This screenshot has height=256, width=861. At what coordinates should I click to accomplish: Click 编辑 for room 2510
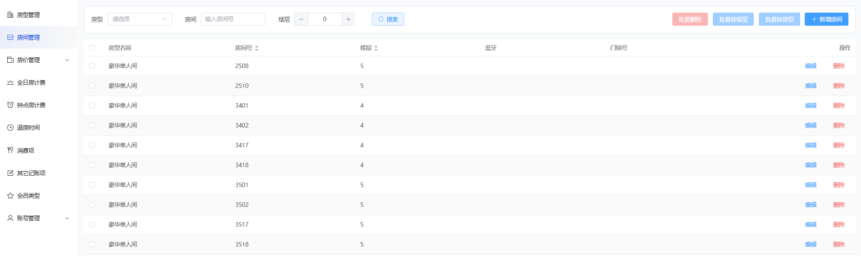pyautogui.click(x=811, y=86)
